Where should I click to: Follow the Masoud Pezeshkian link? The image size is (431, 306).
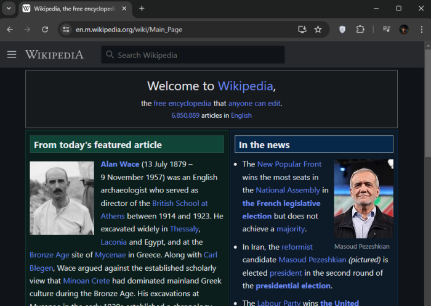pos(312,260)
